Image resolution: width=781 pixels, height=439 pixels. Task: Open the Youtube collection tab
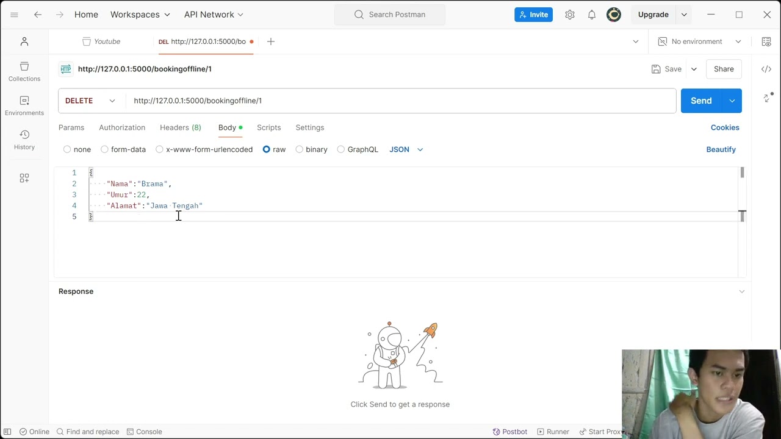(101, 41)
